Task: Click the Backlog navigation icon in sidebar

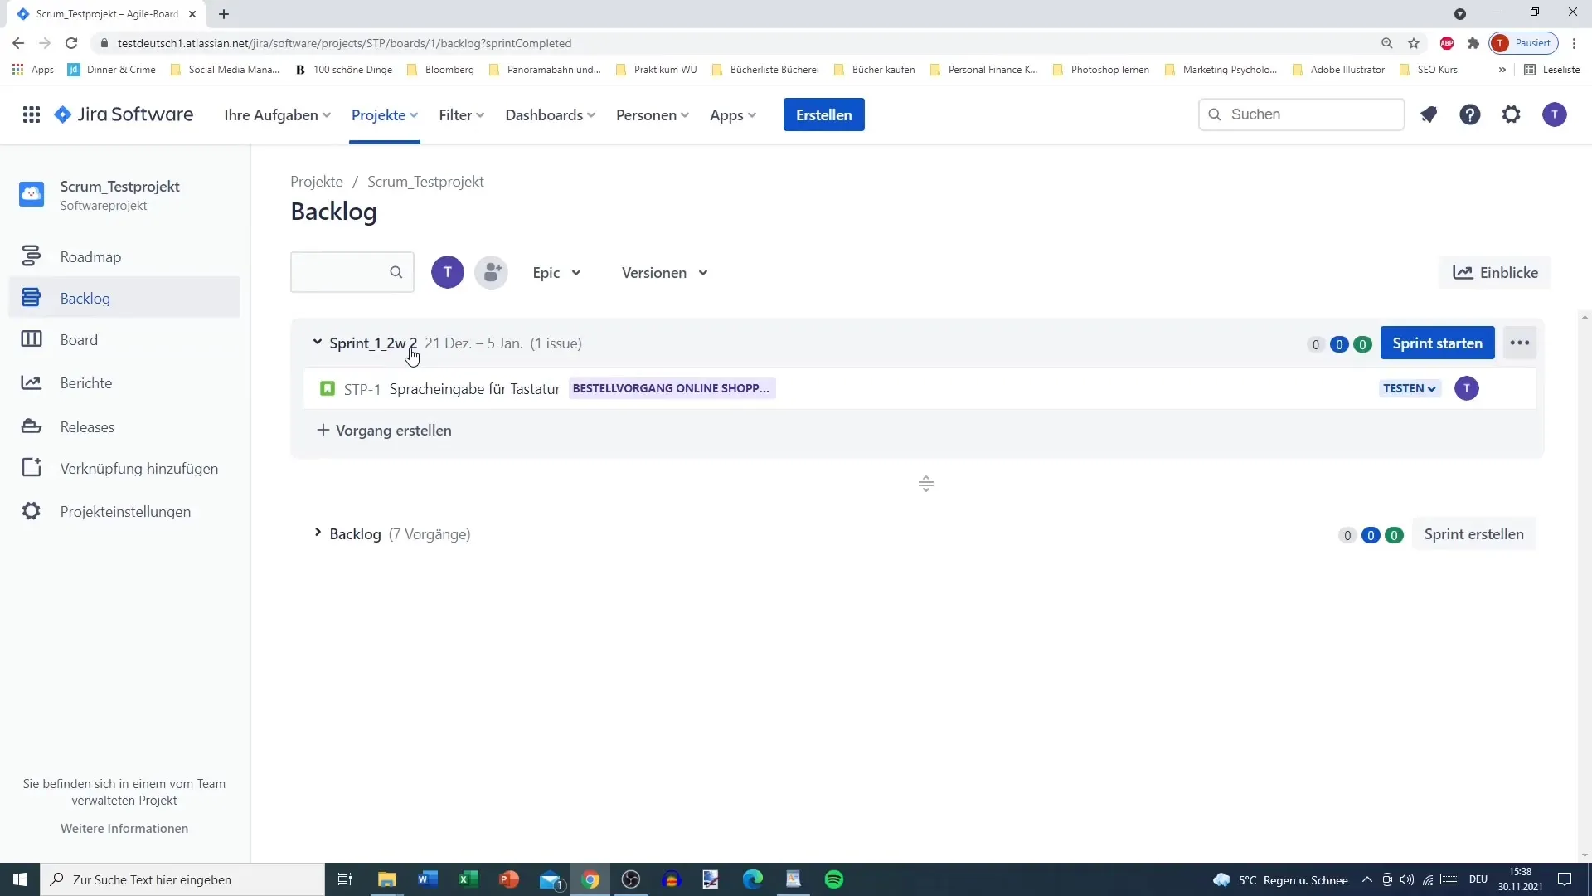Action: tap(31, 298)
